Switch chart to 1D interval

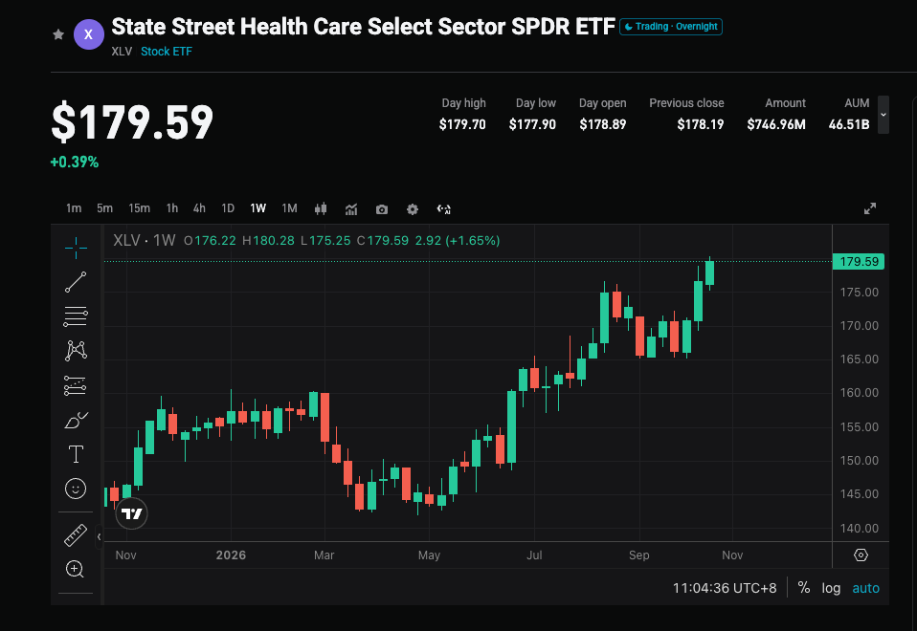coord(228,208)
